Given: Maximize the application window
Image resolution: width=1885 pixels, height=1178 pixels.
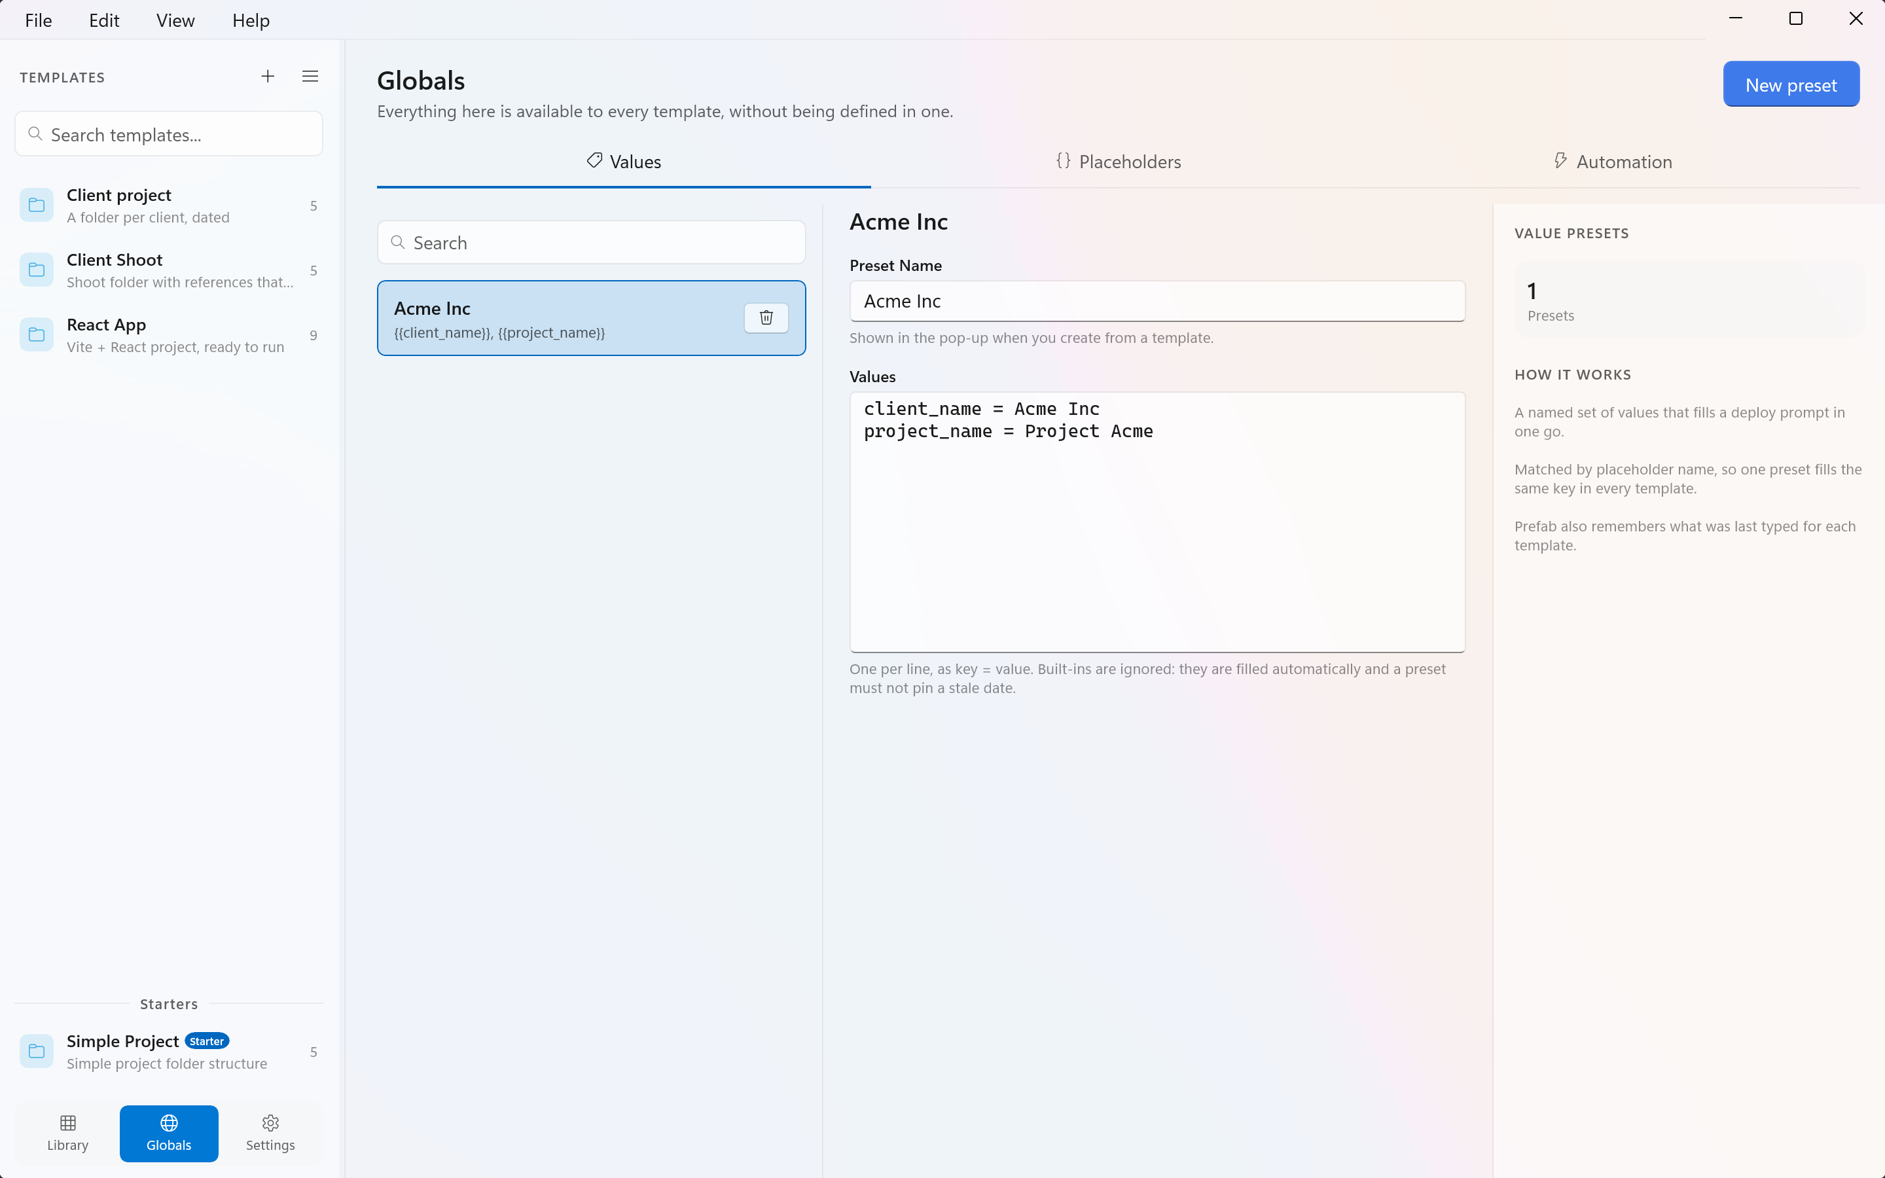Looking at the screenshot, I should pos(1795,19).
